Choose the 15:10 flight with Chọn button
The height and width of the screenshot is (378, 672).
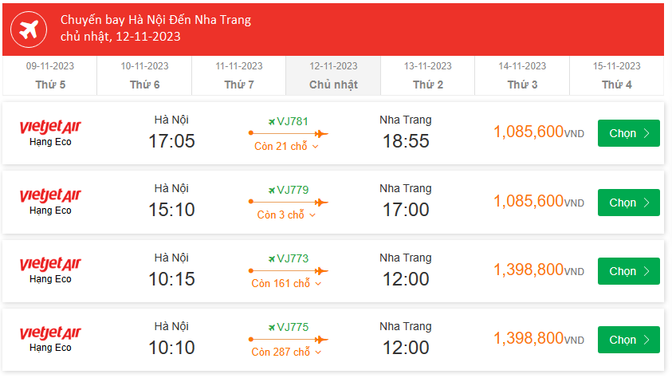coord(628,203)
